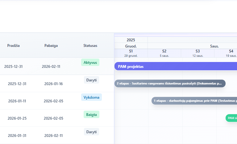Click the Baigta status badge

91,114
